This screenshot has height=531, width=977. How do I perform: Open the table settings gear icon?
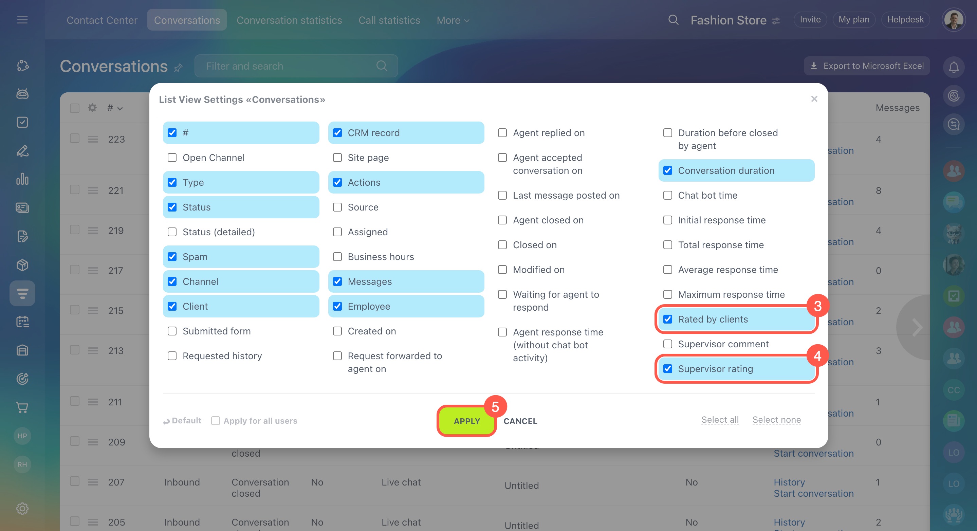pyautogui.click(x=92, y=108)
